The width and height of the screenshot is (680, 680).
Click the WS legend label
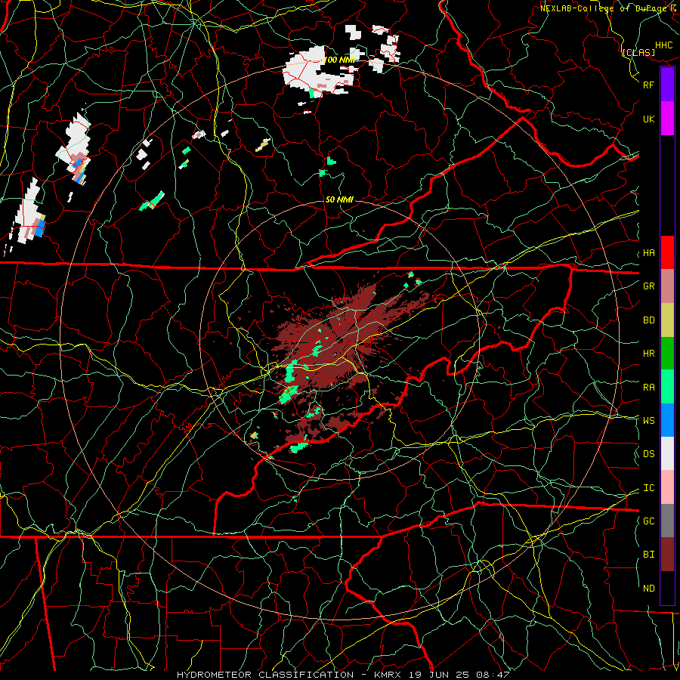point(649,421)
